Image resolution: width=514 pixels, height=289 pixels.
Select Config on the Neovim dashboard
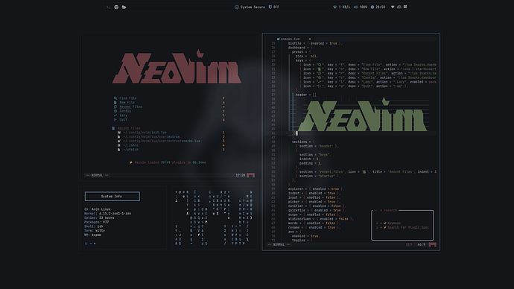click(125, 111)
